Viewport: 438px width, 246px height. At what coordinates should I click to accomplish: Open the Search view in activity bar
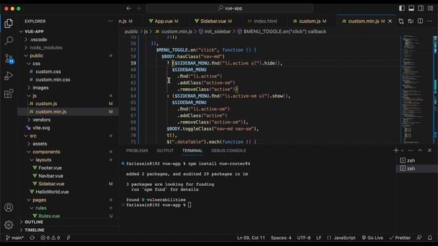click(x=9, y=41)
